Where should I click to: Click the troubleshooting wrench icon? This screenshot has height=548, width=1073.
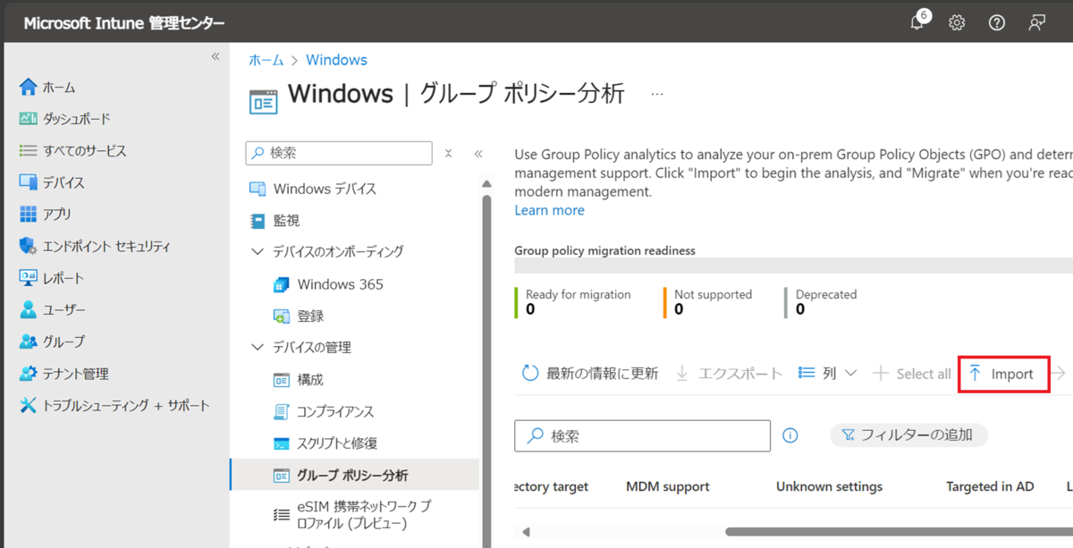tap(29, 406)
